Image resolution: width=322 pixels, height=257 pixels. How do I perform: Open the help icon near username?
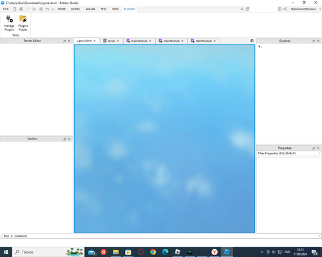click(279, 9)
